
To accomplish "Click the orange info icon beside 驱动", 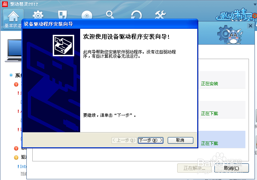I will click(x=16, y=157).
